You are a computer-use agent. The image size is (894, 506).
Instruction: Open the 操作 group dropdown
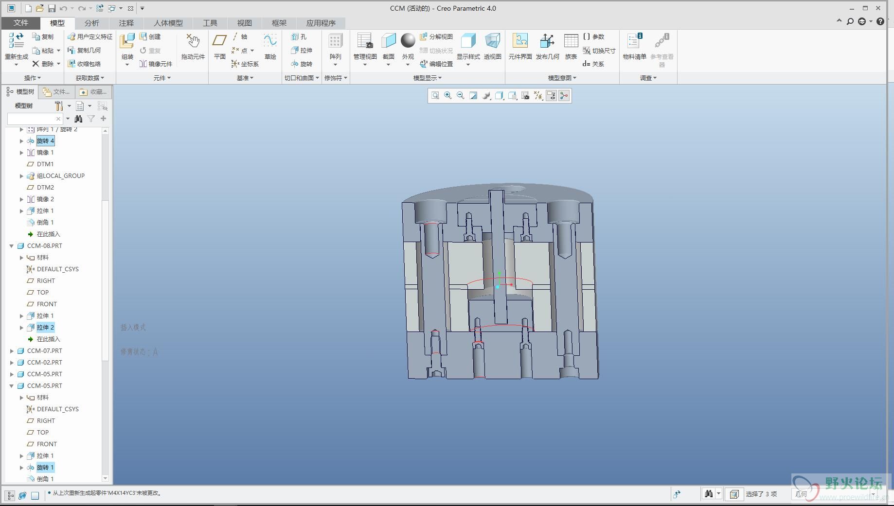[x=33, y=78]
